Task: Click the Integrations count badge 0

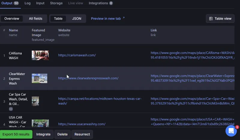Action: pyautogui.click(x=111, y=3)
